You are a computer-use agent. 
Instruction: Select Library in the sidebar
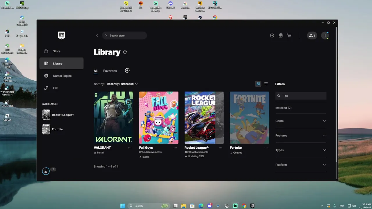(61, 63)
